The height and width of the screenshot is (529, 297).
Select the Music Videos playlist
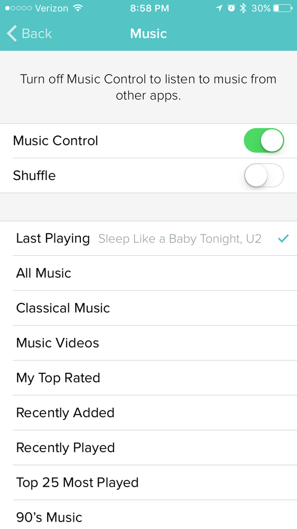point(148,343)
